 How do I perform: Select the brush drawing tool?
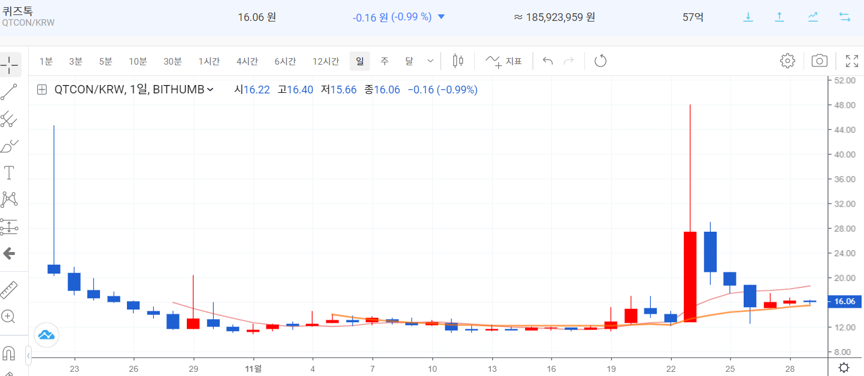point(9,145)
